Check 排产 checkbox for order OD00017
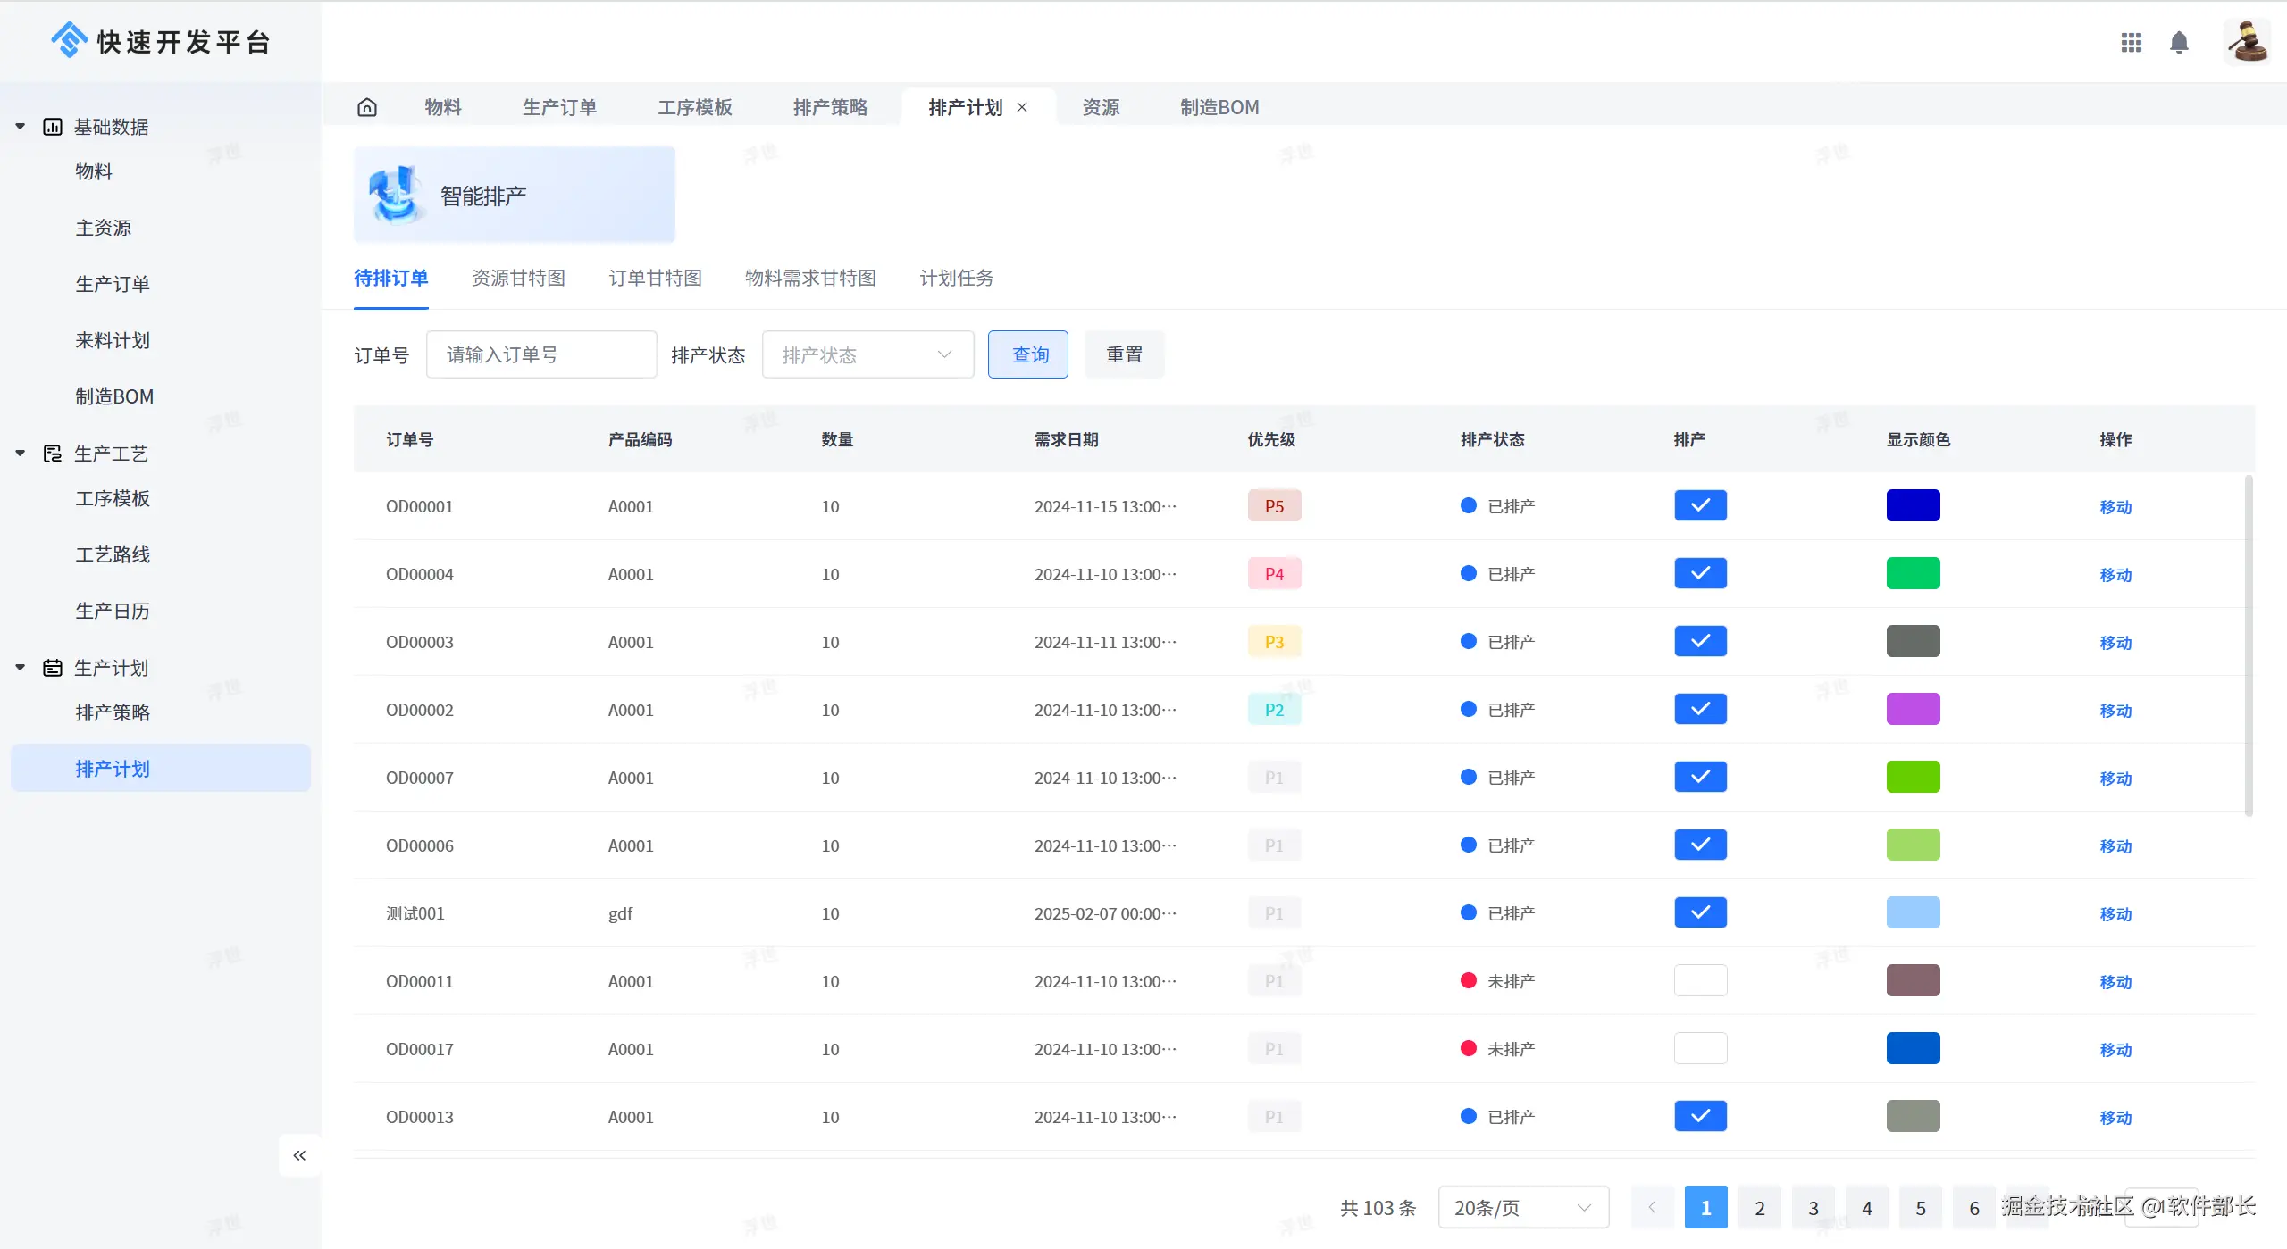This screenshot has height=1249, width=2287. [1700, 1048]
